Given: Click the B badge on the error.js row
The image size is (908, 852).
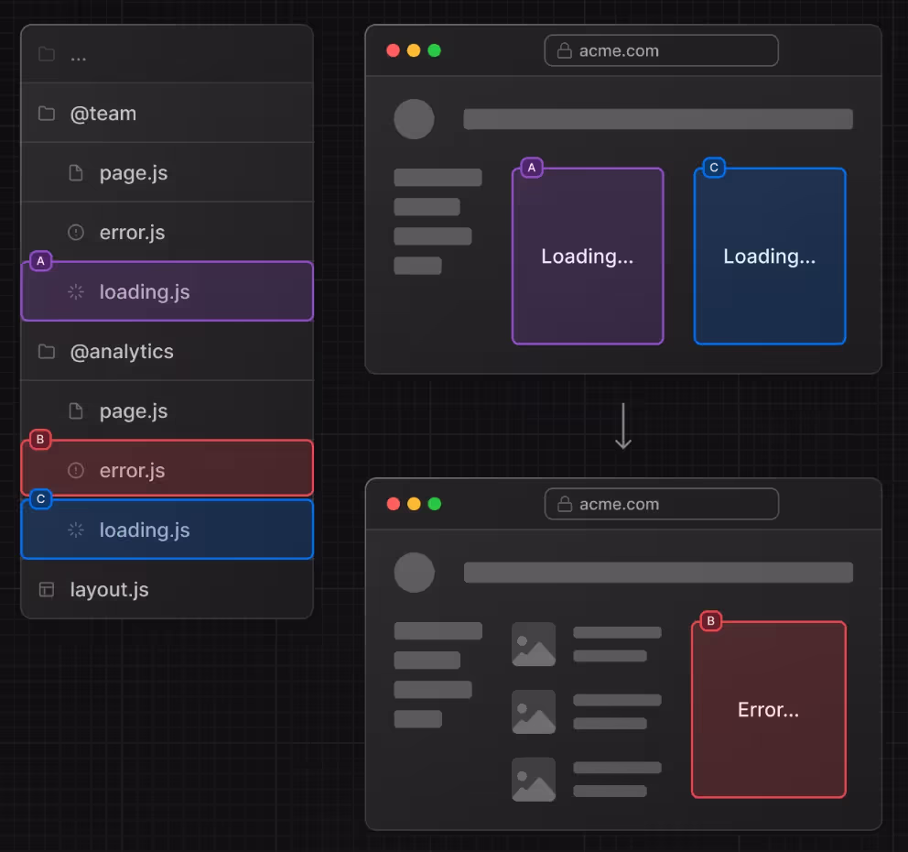Looking at the screenshot, I should click(40, 440).
